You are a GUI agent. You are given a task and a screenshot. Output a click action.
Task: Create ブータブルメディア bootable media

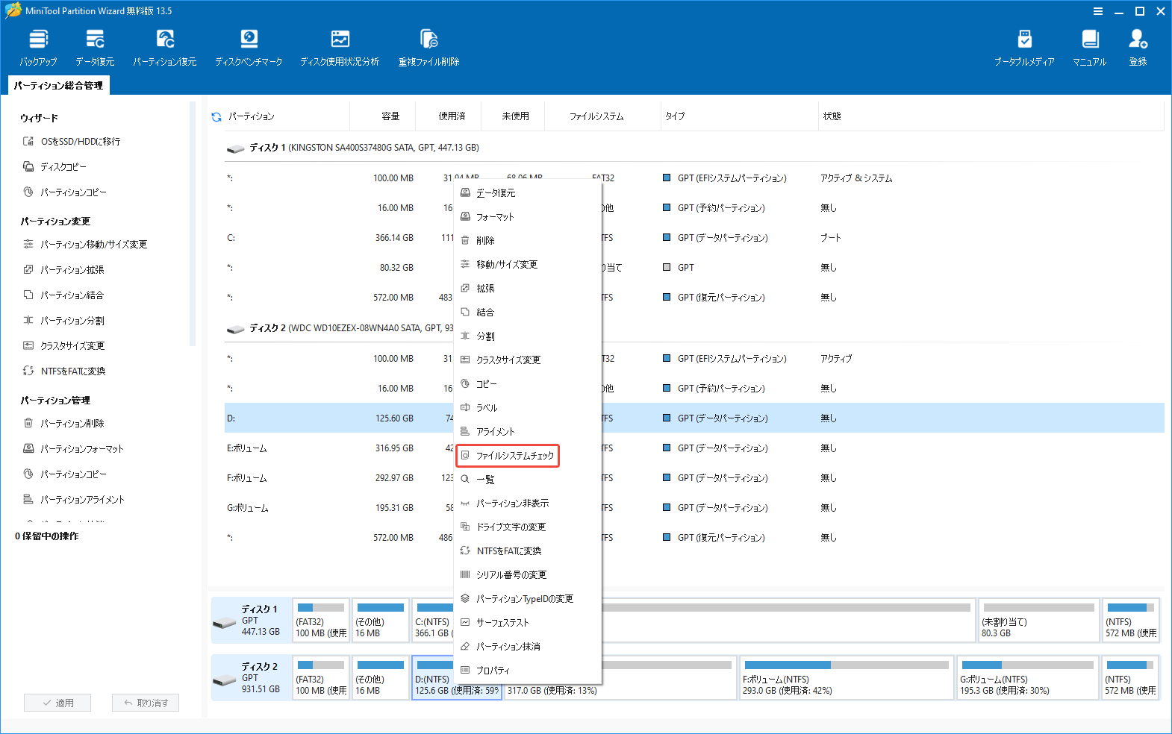click(1024, 48)
